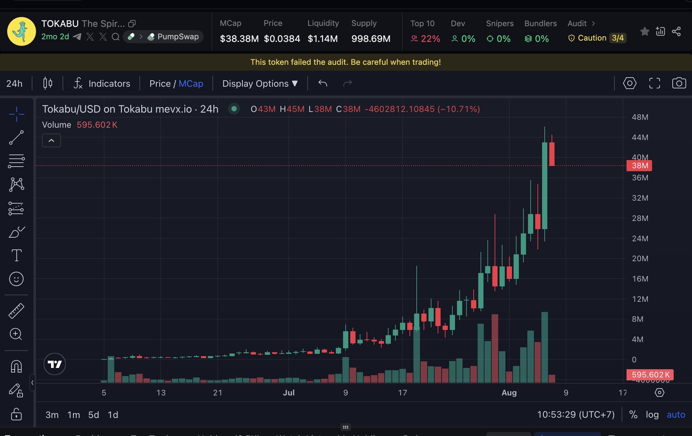Open timezone menu showing UTC+7 clock
The image size is (692, 436).
[x=576, y=415]
